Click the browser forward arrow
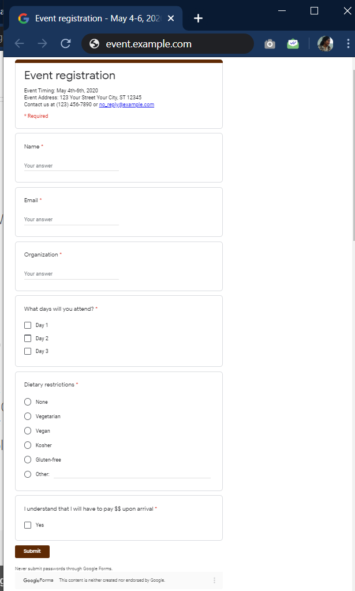Screen dimensions: 355x591 coord(42,44)
